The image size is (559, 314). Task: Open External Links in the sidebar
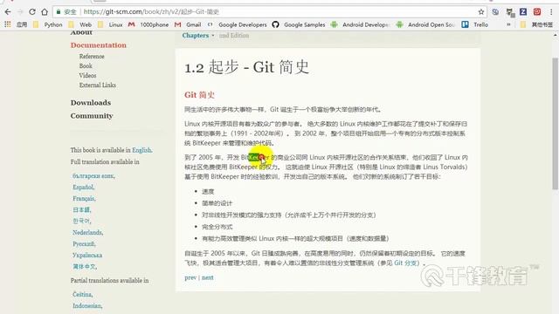pos(97,85)
